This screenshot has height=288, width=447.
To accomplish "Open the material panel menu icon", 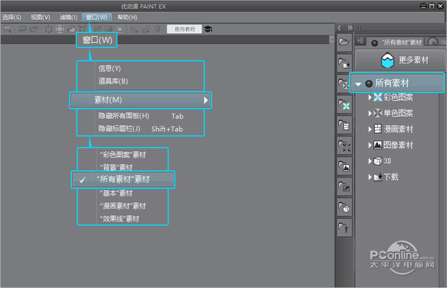I will (360, 41).
